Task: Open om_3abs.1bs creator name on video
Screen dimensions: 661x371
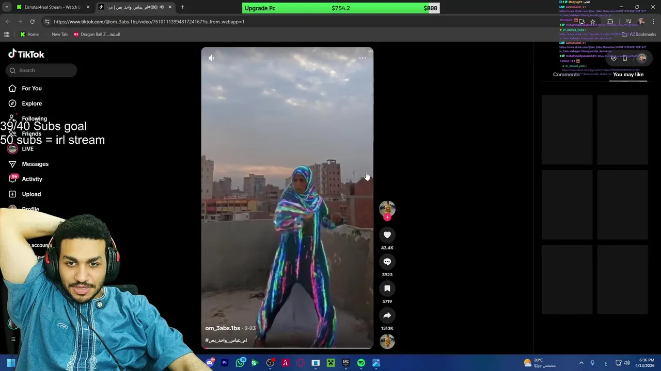Action: (223, 328)
